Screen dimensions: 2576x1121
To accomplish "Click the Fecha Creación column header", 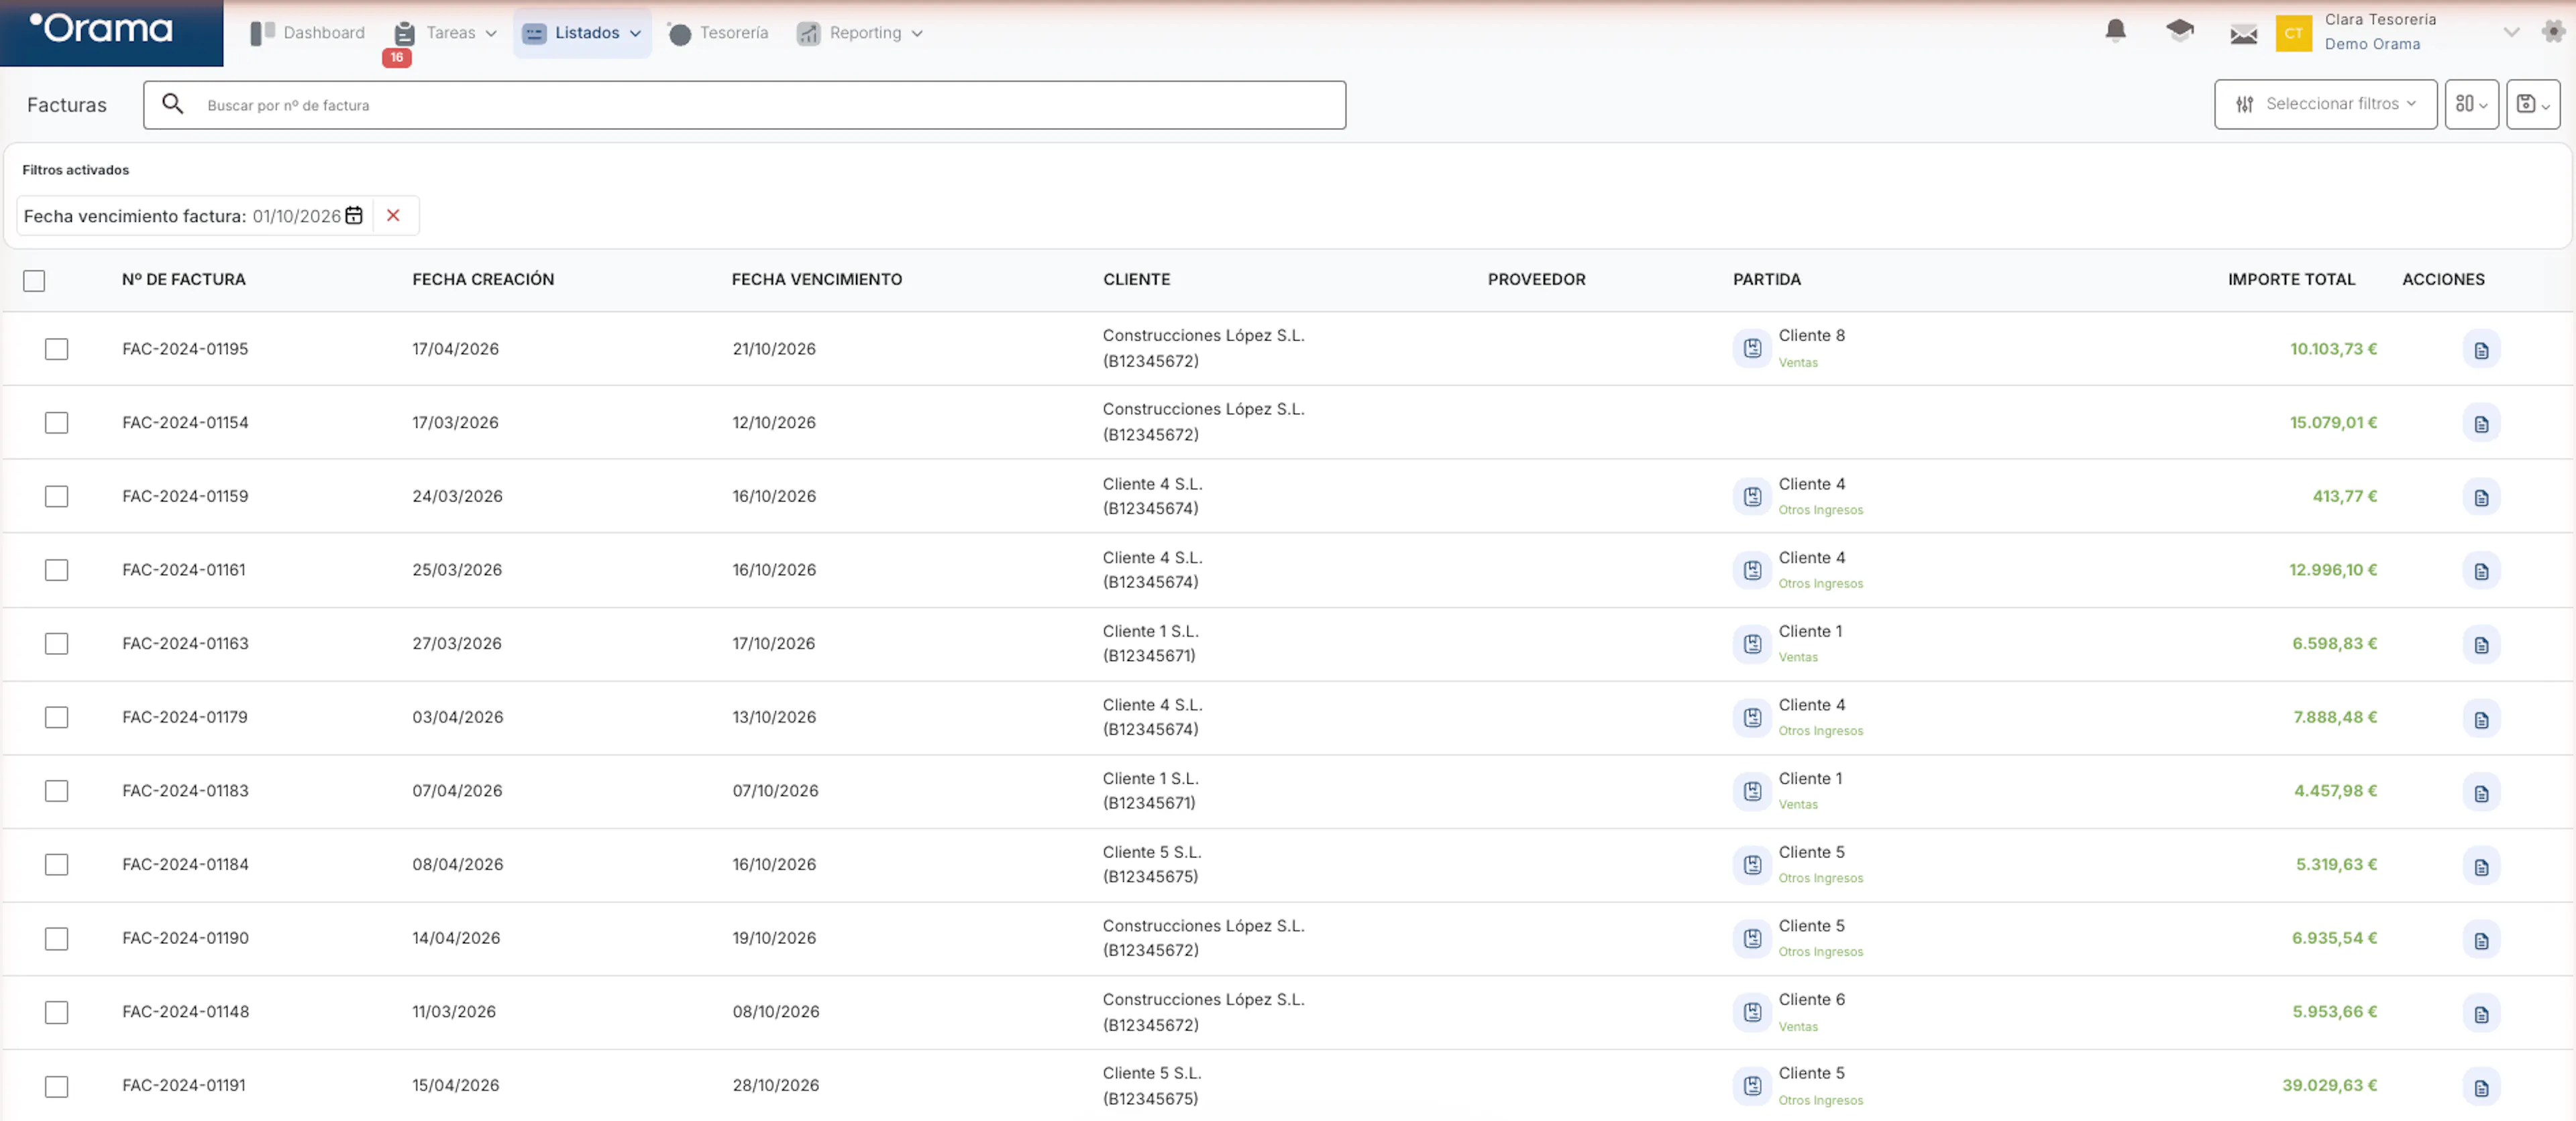I will [483, 280].
